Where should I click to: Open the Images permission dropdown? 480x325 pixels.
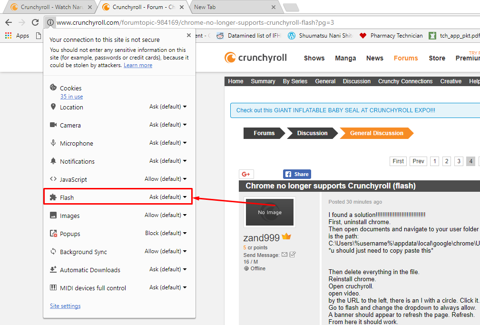point(166,215)
